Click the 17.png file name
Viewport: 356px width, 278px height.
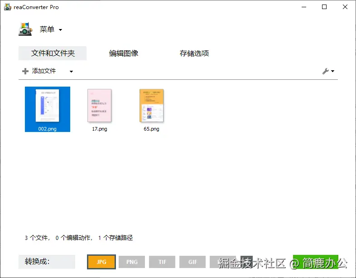pyautogui.click(x=100, y=129)
